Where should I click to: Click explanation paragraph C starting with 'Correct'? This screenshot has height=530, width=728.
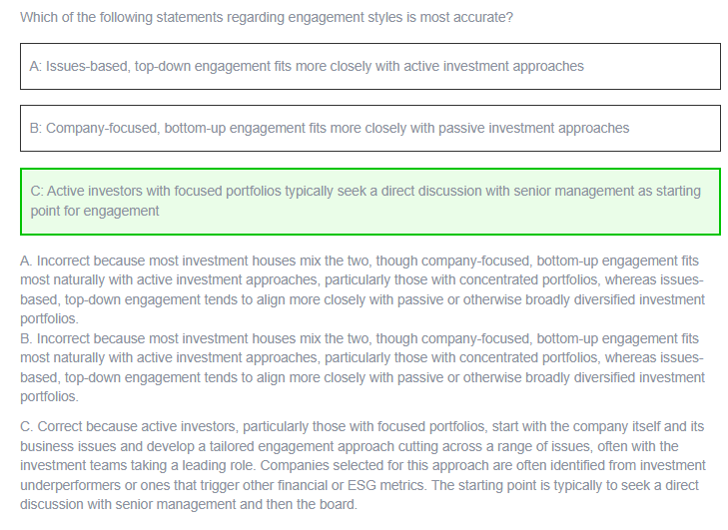(363, 465)
